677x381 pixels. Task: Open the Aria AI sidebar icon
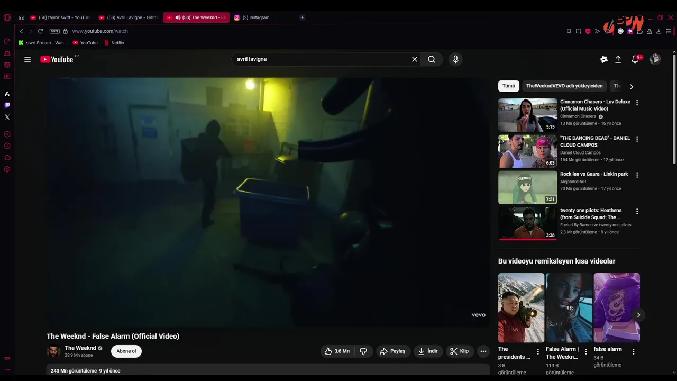click(7, 94)
